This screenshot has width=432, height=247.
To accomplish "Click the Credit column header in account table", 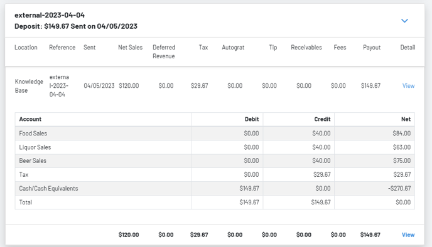I will tap(322, 119).
